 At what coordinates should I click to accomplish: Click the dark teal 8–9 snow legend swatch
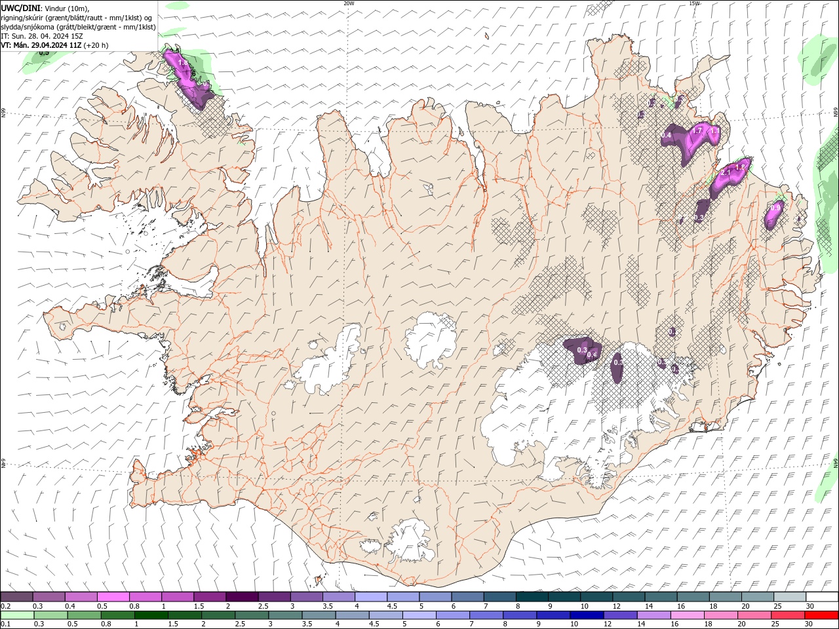click(x=532, y=596)
